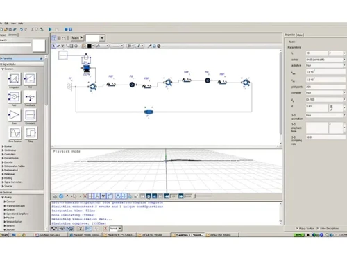Select the dark sphere body between first links

pos(132,85)
